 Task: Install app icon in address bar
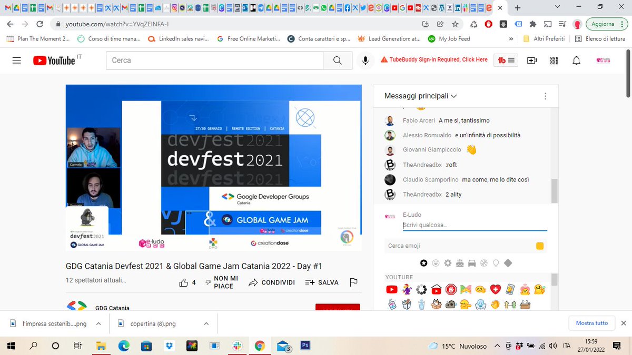(426, 24)
